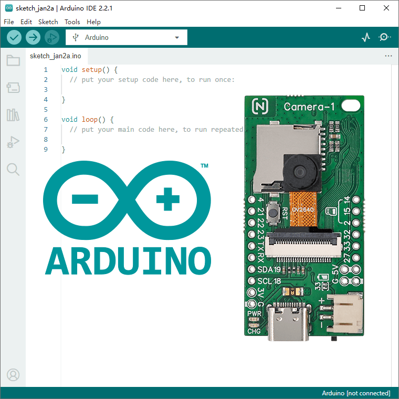
Task: Click line number 1 in gutter
Action: coord(46,70)
